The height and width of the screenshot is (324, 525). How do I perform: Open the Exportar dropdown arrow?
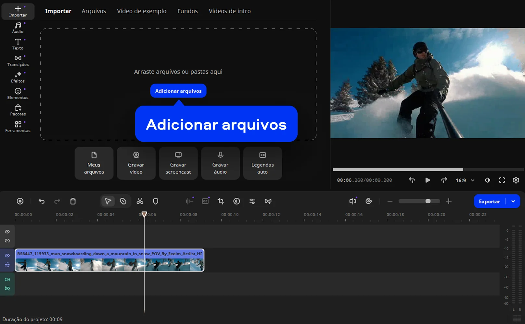click(513, 201)
